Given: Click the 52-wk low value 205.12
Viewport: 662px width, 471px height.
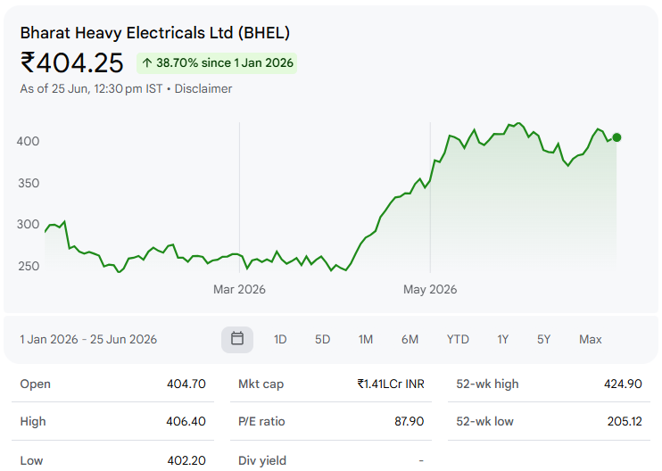Looking at the screenshot, I should point(625,421).
